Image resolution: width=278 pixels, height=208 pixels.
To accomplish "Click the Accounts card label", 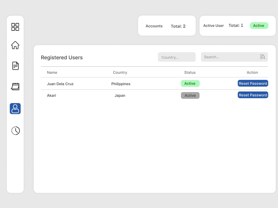I will tap(154, 26).
